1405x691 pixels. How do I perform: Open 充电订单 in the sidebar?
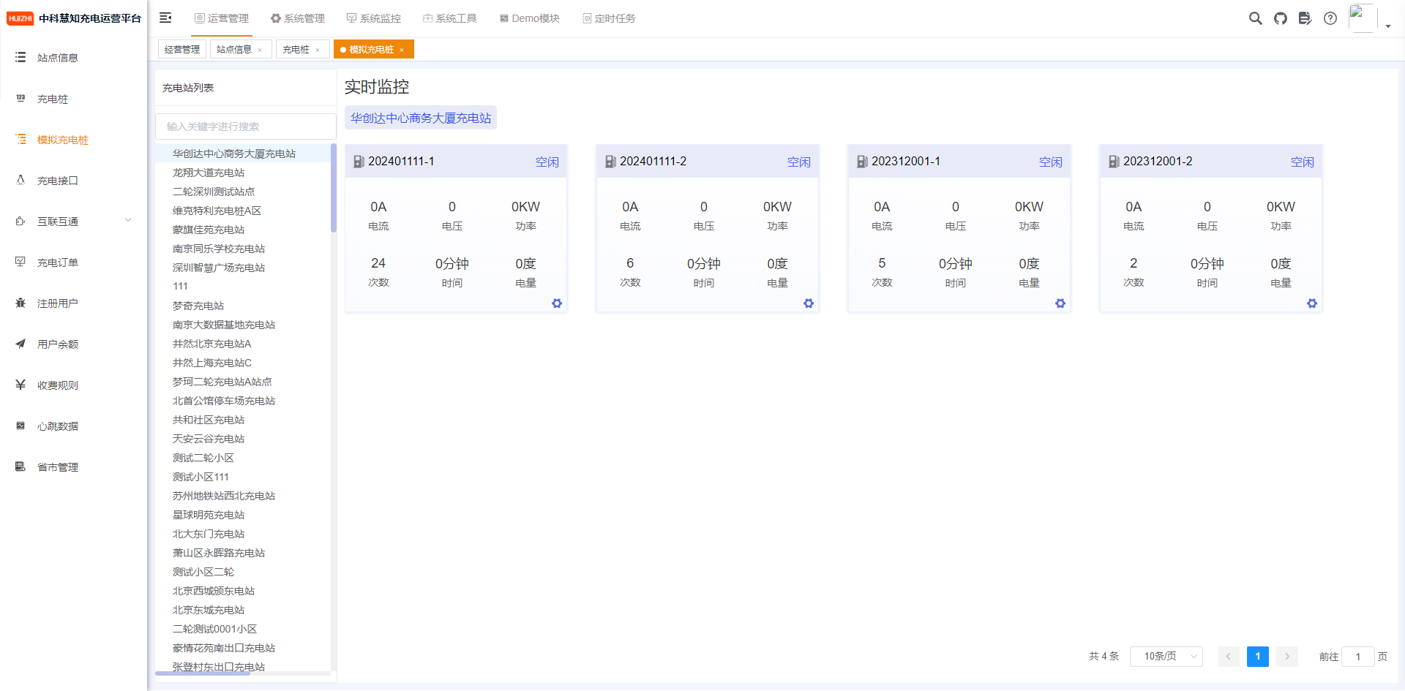(x=58, y=262)
